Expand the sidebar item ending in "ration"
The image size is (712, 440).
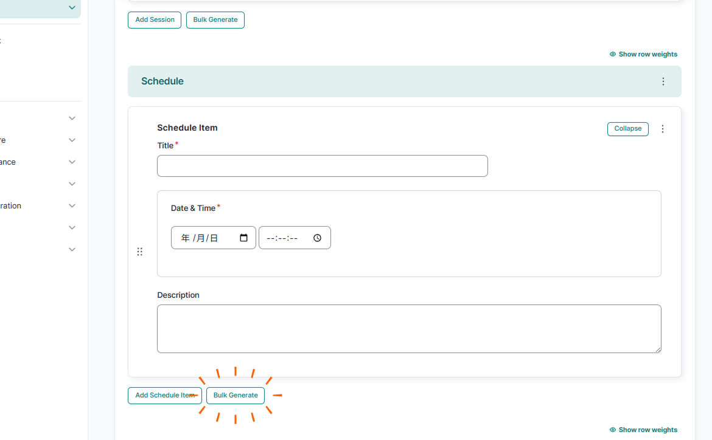(x=72, y=206)
